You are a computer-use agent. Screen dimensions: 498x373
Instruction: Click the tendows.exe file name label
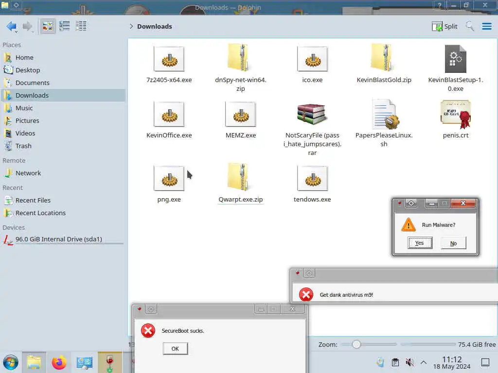coord(312,200)
